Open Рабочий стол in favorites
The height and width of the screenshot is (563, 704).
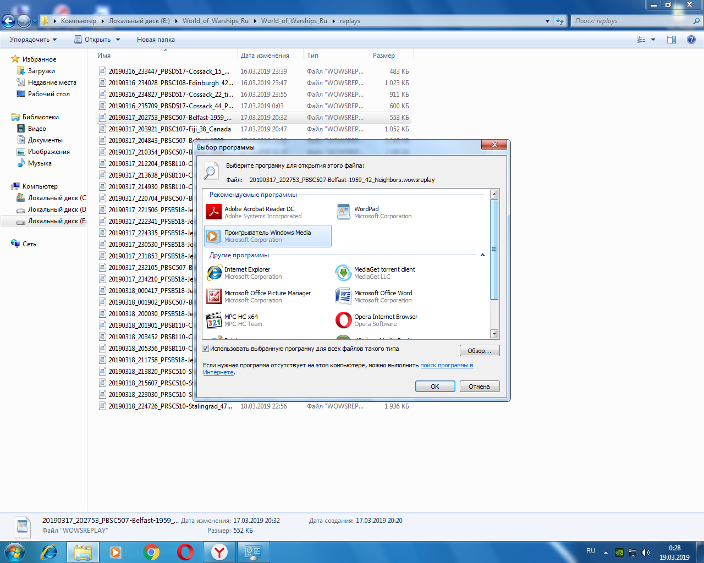tap(49, 94)
